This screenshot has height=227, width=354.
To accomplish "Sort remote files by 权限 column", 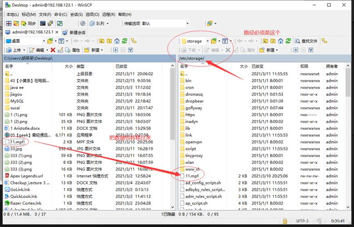I will pyautogui.click(x=311, y=66).
